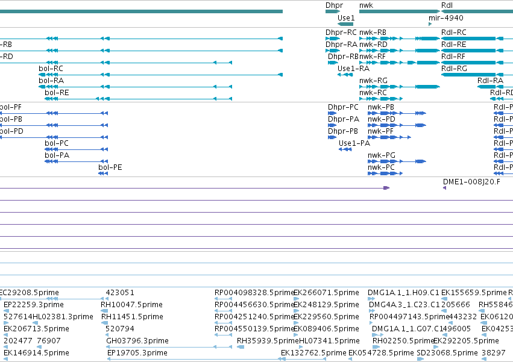Open transcript bol-RA
The width and height of the screenshot is (513, 362).
pyautogui.click(x=51, y=81)
